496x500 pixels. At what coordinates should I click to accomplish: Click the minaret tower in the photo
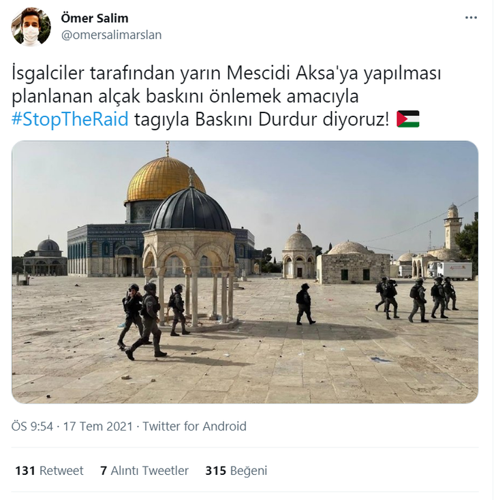tap(452, 225)
